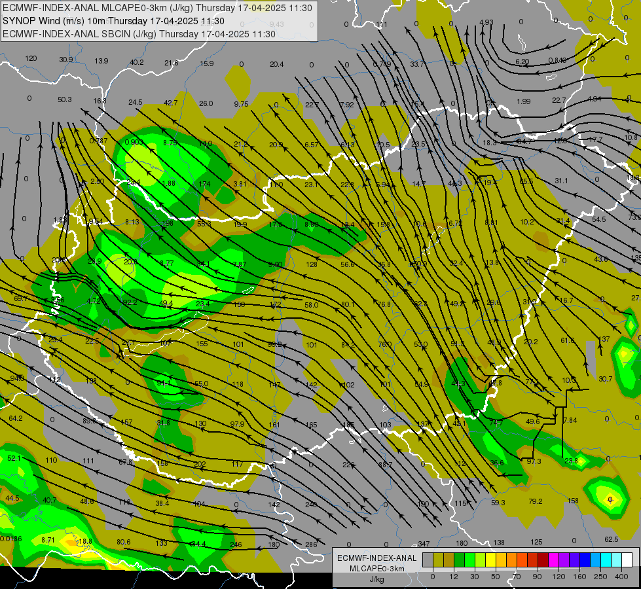The height and width of the screenshot is (589, 641).
Task: Click the legend scale value 90
Action: coord(537,577)
